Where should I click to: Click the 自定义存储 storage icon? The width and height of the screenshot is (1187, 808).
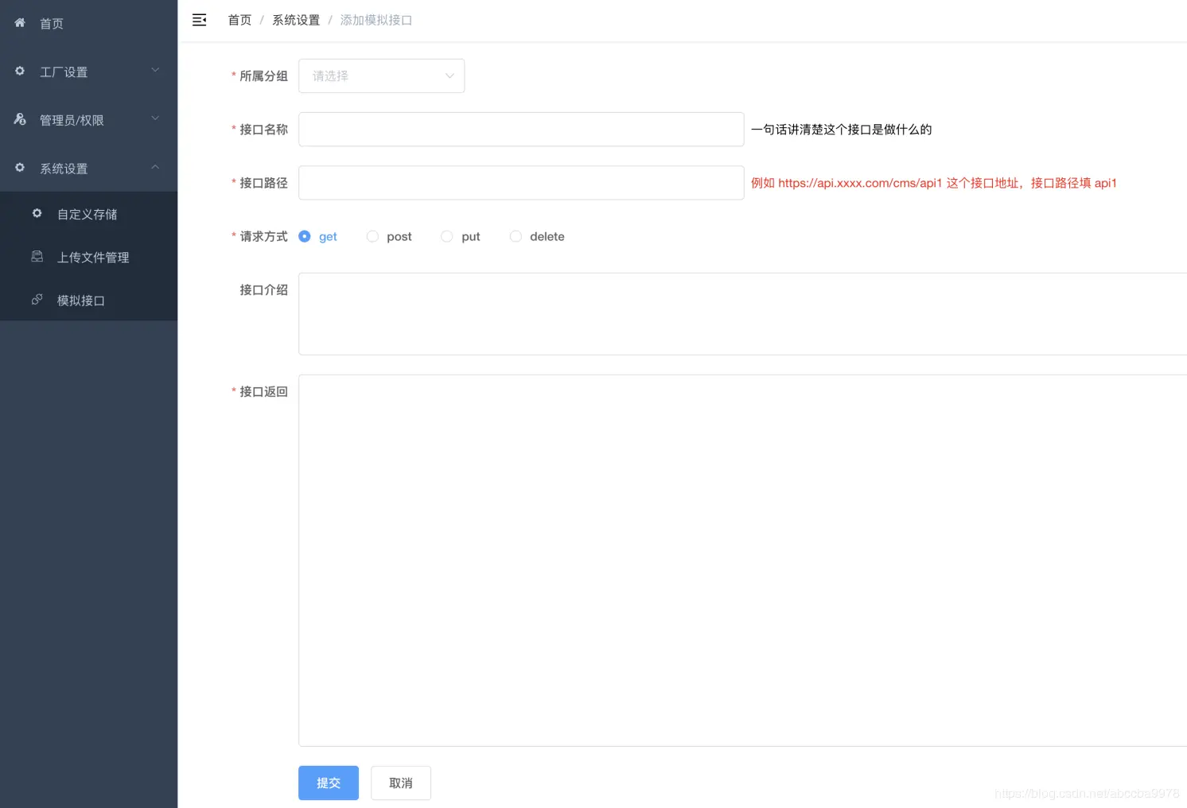pyautogui.click(x=37, y=213)
